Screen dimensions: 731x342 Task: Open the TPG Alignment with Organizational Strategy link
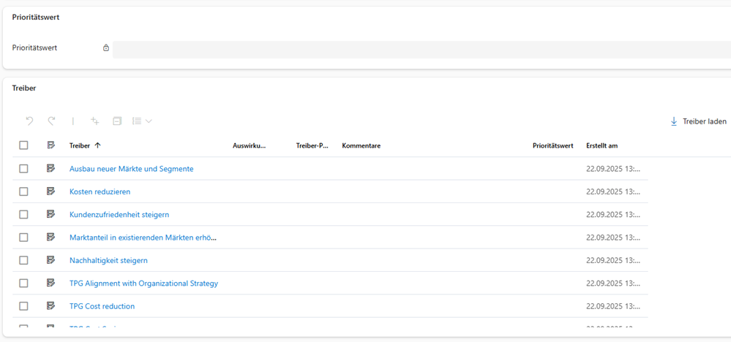(x=143, y=283)
